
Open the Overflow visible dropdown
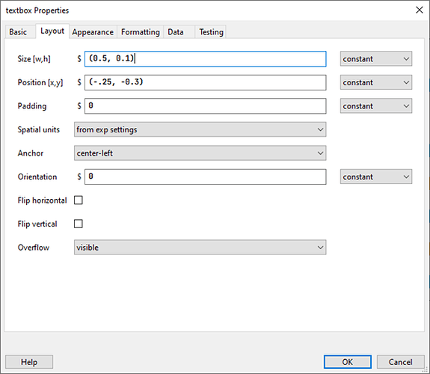[200, 248]
